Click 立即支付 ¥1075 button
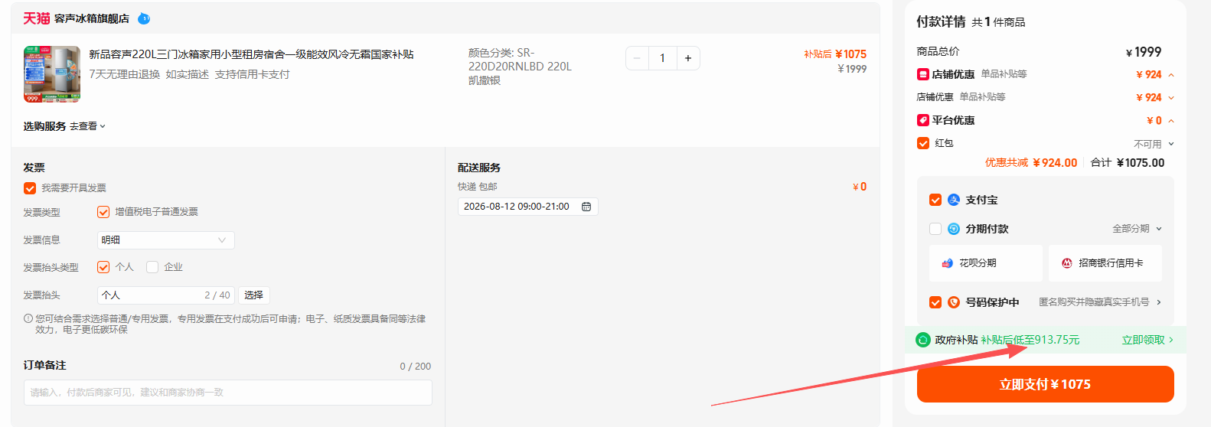Viewport: 1211px width, 427px height. coord(1045,384)
